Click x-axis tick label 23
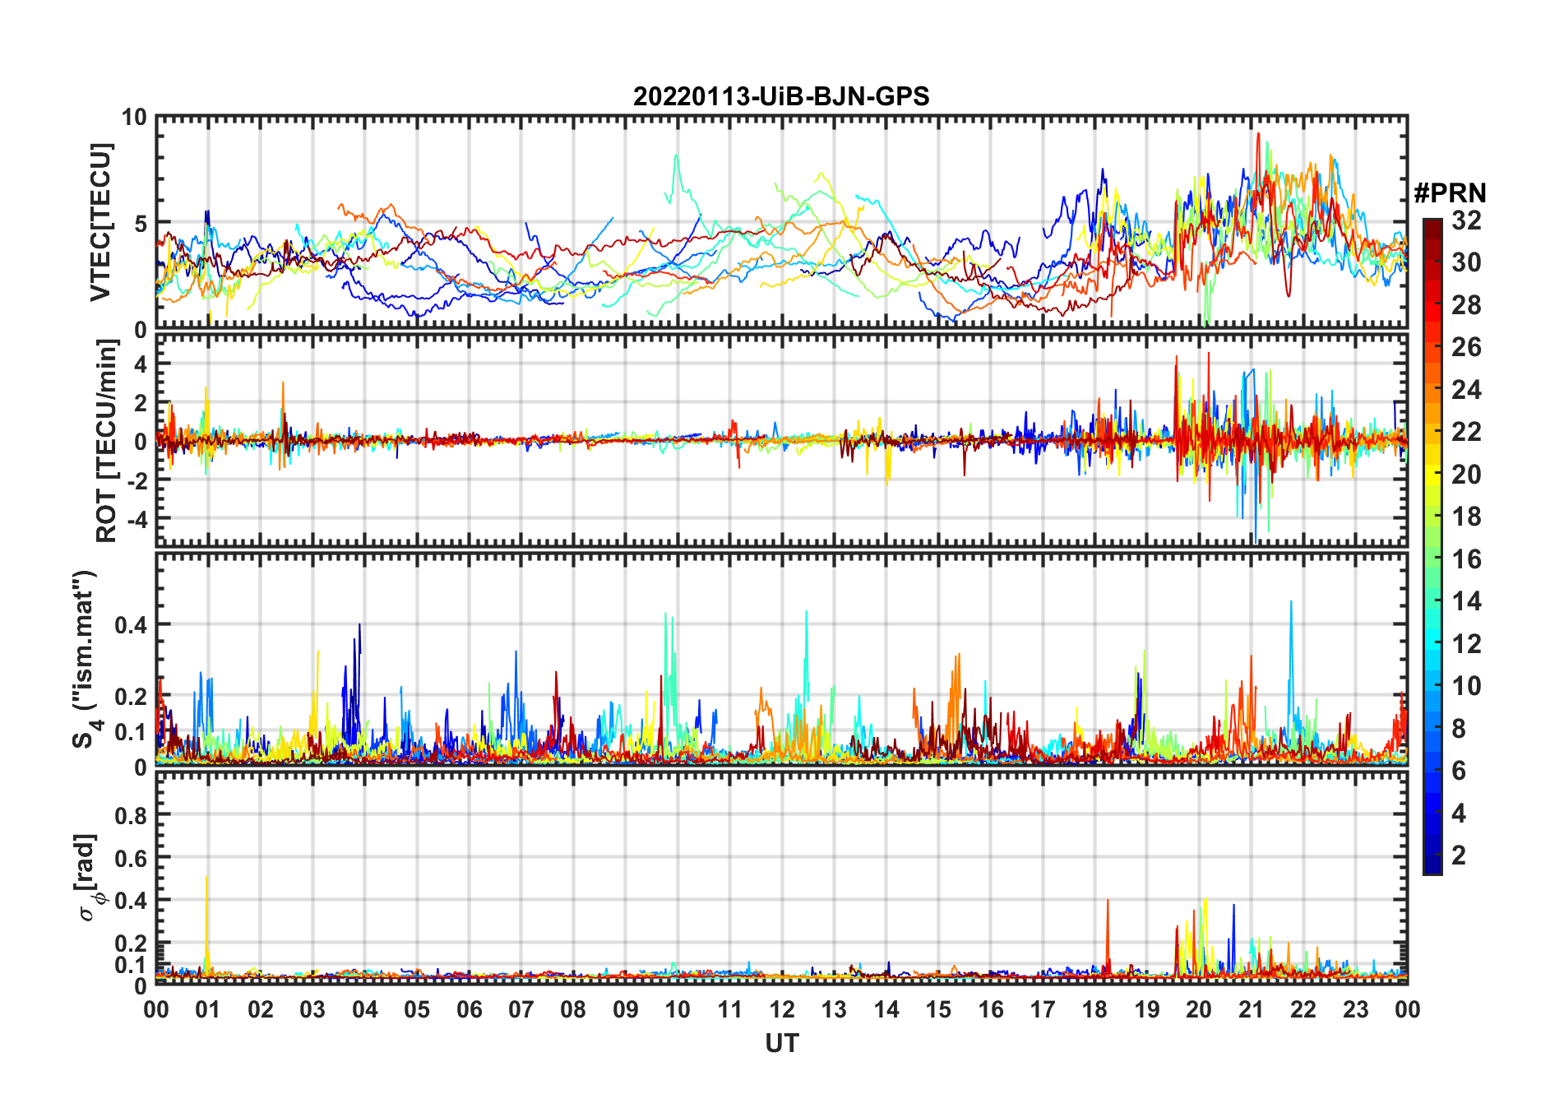 (1356, 1009)
